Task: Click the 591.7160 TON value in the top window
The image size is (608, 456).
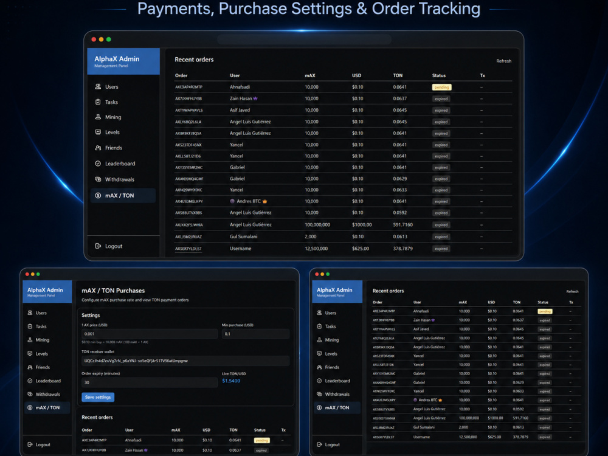Action: pos(403,224)
